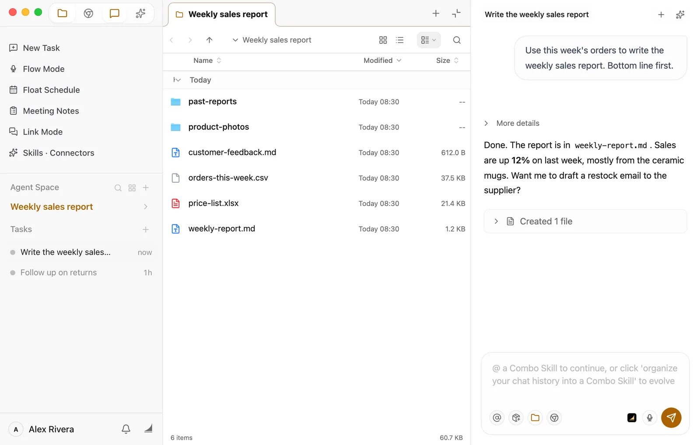This screenshot has height=445, width=700.
Task: Click the sparkle icon in chat header
Action: tap(680, 14)
